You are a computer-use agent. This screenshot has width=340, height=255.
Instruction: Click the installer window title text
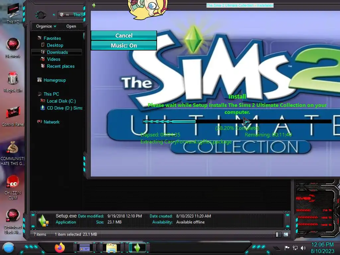coord(240,5)
